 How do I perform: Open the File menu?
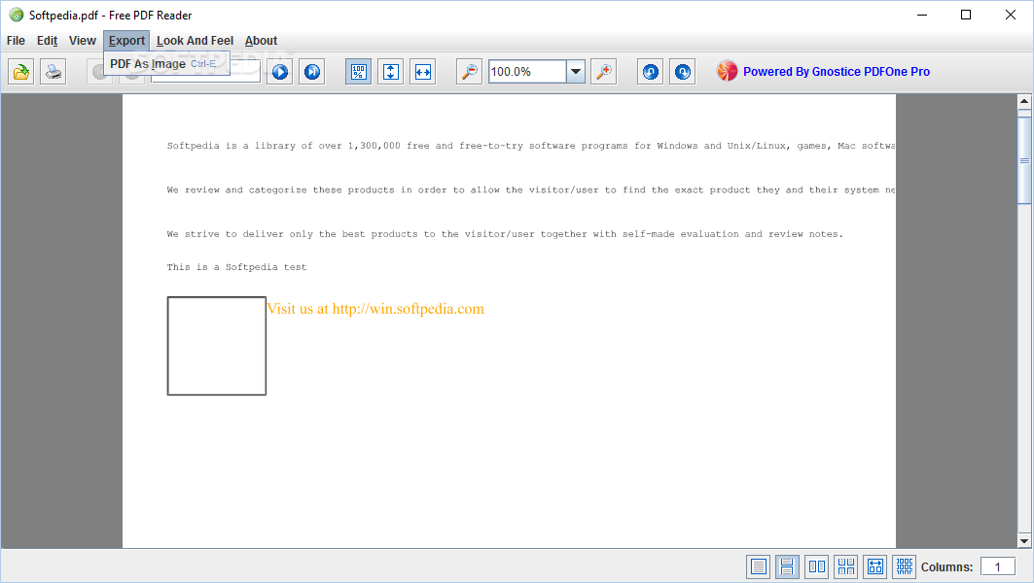tap(16, 41)
